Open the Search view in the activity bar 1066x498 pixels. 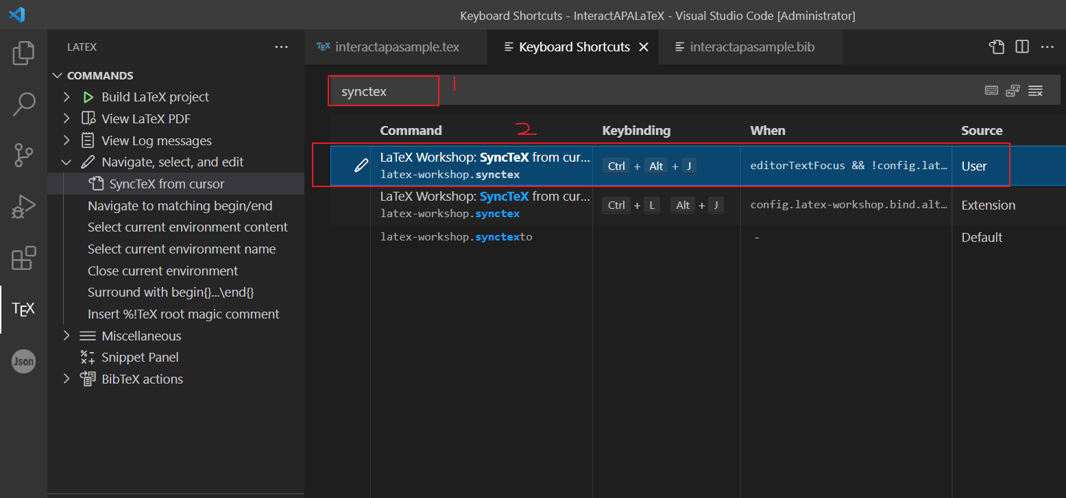(x=24, y=104)
